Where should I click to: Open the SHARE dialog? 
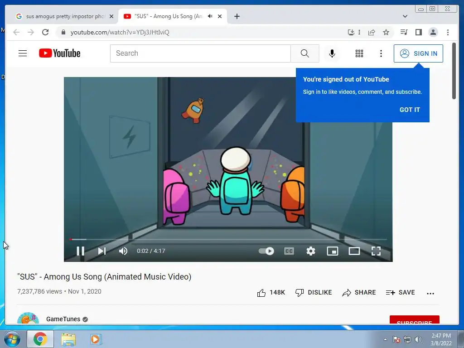(x=359, y=293)
